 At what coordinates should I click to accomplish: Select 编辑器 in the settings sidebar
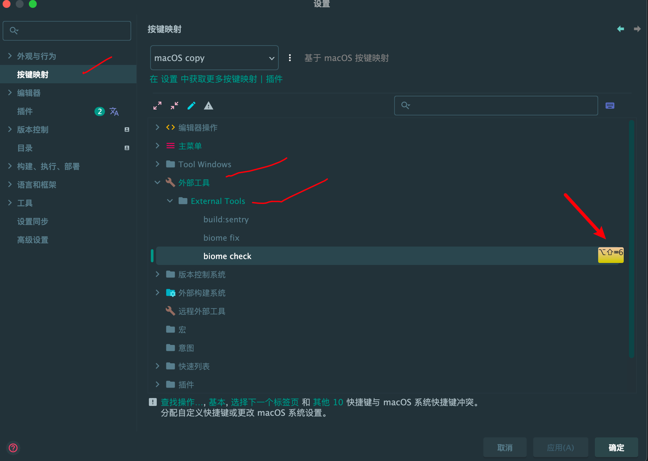click(29, 93)
